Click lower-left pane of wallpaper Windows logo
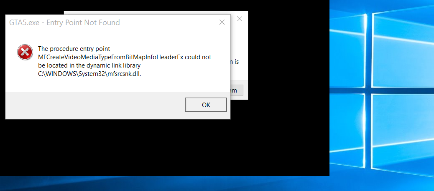This screenshot has width=434, height=191. (x=348, y=130)
